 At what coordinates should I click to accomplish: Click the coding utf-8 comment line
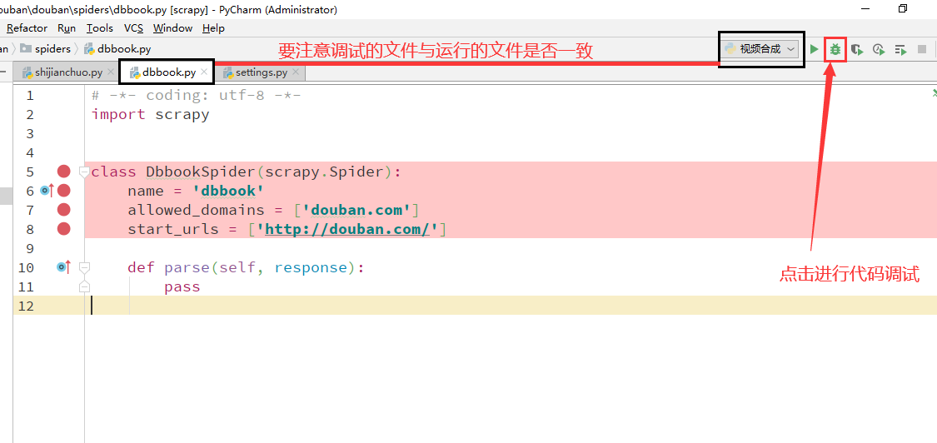[196, 95]
